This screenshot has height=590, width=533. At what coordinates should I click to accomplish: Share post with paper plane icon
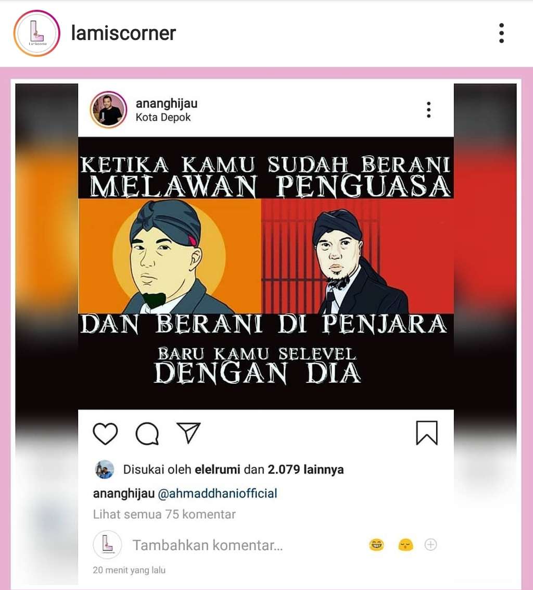point(188,433)
